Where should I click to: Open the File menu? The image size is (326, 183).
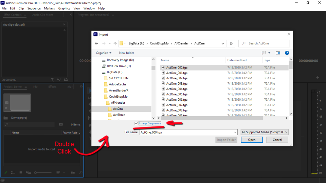tap(4, 8)
